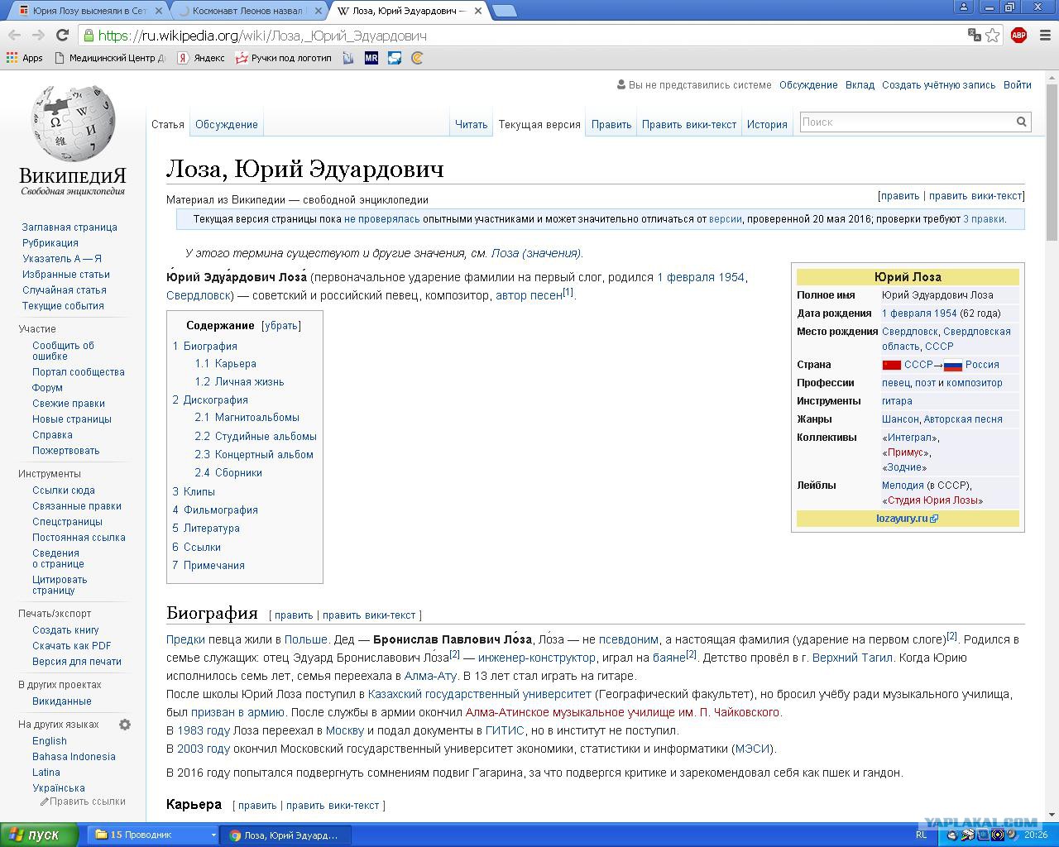1059x847 pixels.
Task: Open the Українська language link
Action: [x=59, y=788]
